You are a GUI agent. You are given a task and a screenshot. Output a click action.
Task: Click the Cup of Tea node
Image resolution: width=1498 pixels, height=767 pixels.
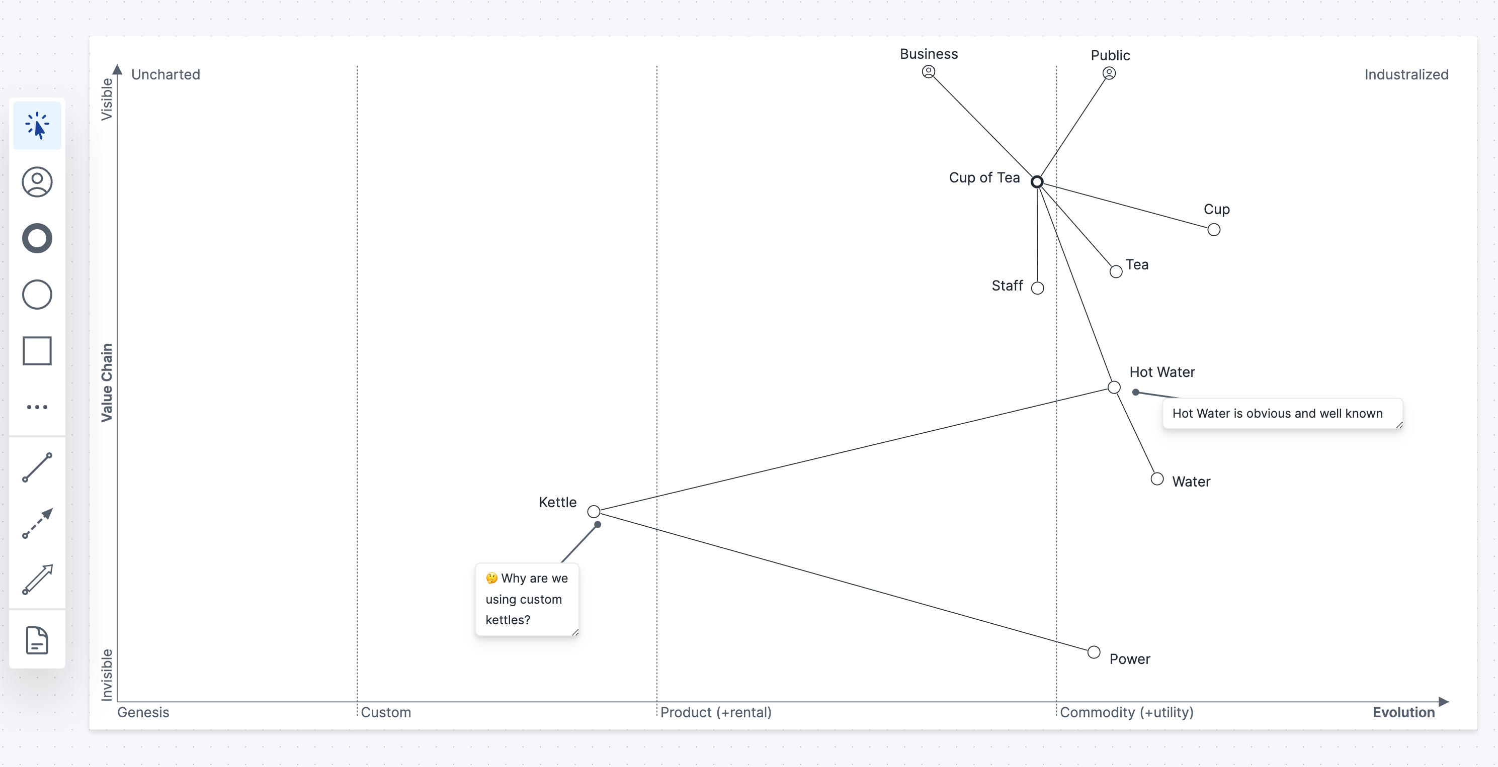point(1037,182)
